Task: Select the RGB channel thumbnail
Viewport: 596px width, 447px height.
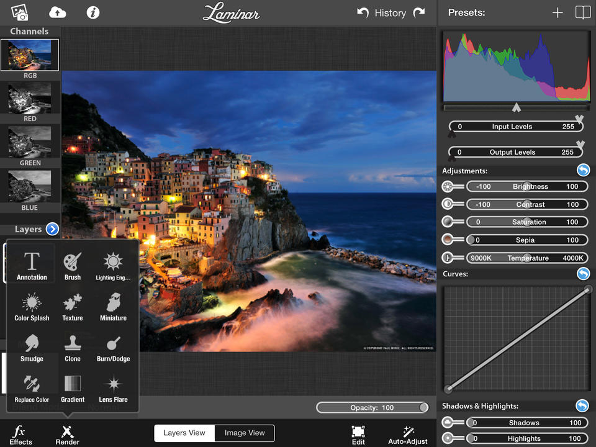Action: coord(30,55)
